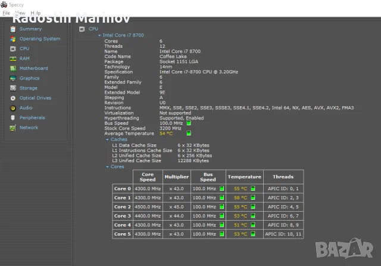Click 'Supported, Enabled' hyperthreading value
The image size is (381, 266).
pyautogui.click(x=182, y=118)
